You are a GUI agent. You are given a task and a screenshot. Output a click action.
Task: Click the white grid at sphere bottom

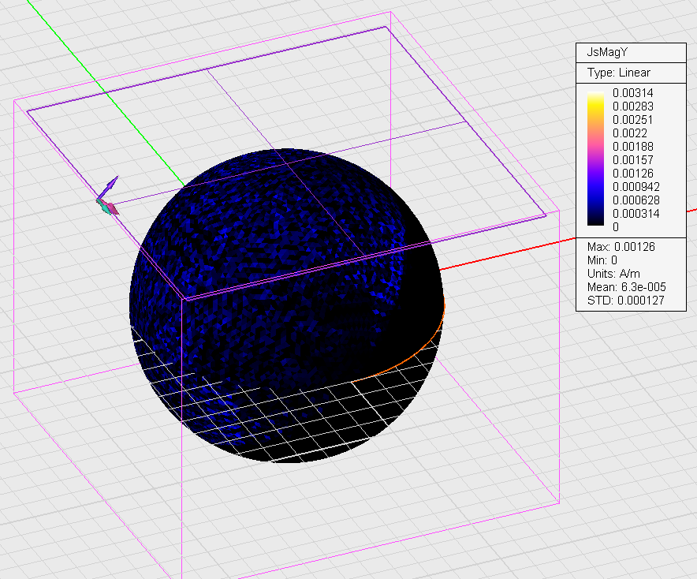pyautogui.click(x=315, y=418)
